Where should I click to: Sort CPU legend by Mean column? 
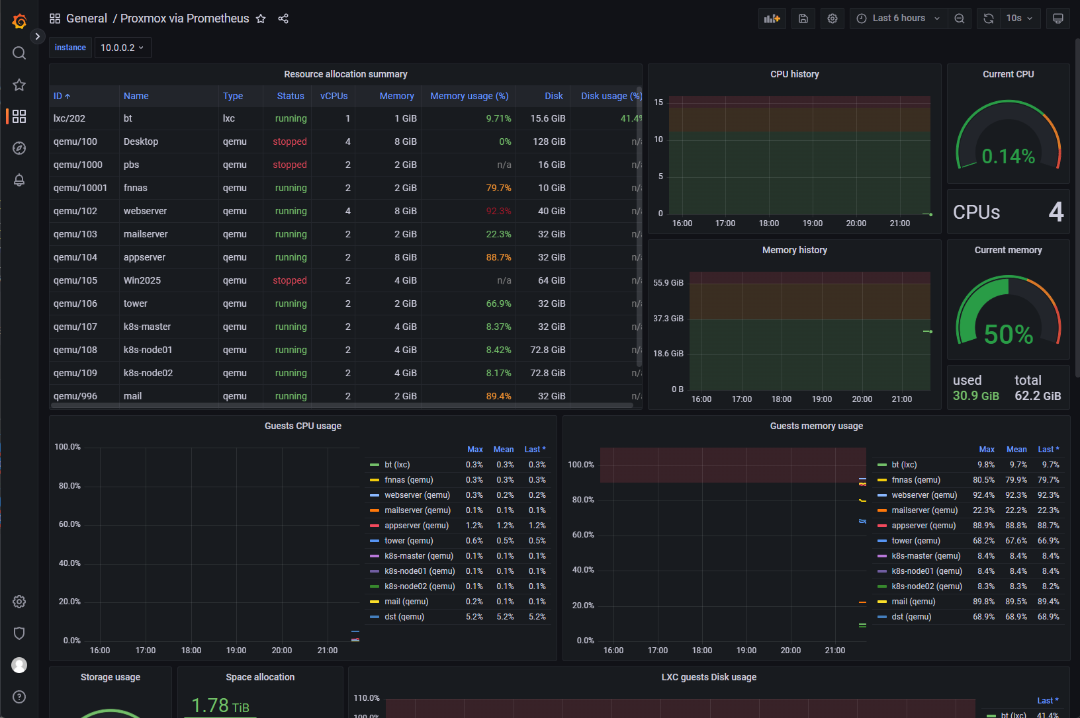[x=504, y=450]
